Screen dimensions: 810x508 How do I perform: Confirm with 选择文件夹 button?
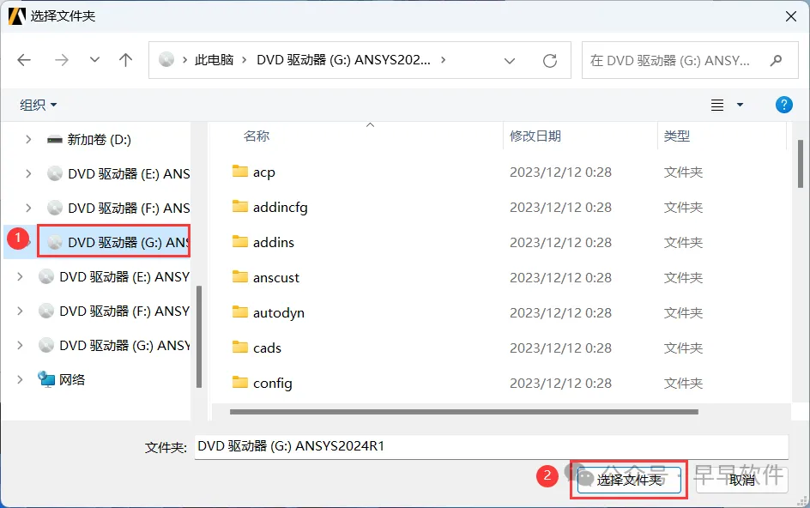point(629,480)
